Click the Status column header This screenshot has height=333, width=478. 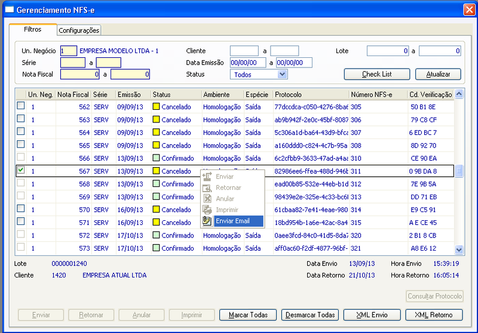[x=176, y=94]
